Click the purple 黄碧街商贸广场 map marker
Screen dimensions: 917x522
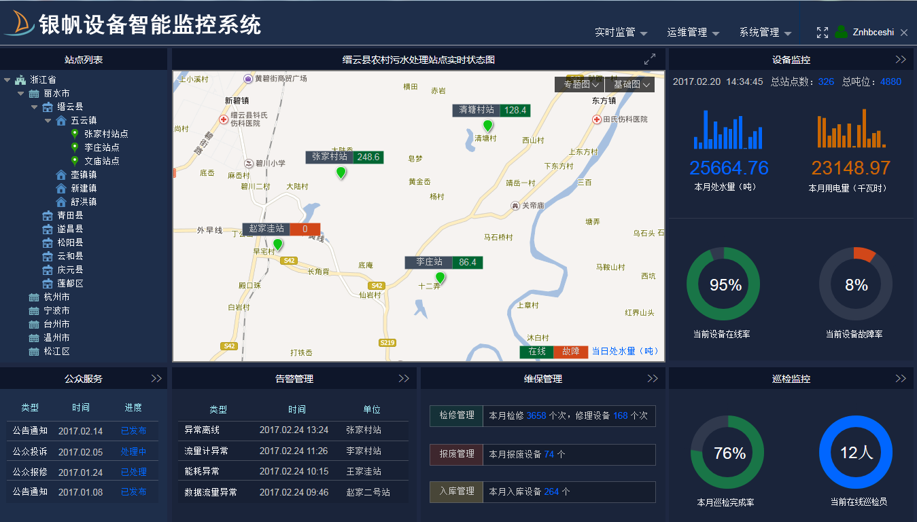point(249,79)
